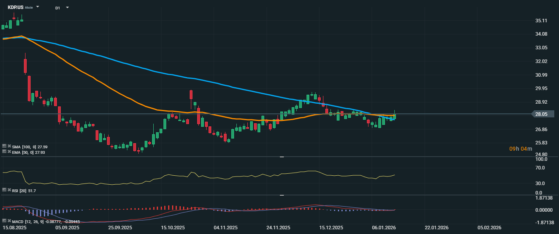Click the D1 timeframe label

coord(58,8)
